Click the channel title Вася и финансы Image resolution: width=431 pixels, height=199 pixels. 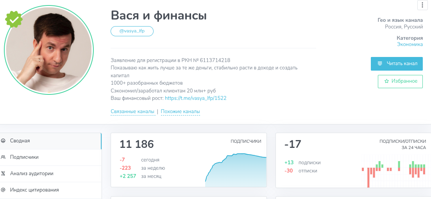pyautogui.click(x=159, y=16)
